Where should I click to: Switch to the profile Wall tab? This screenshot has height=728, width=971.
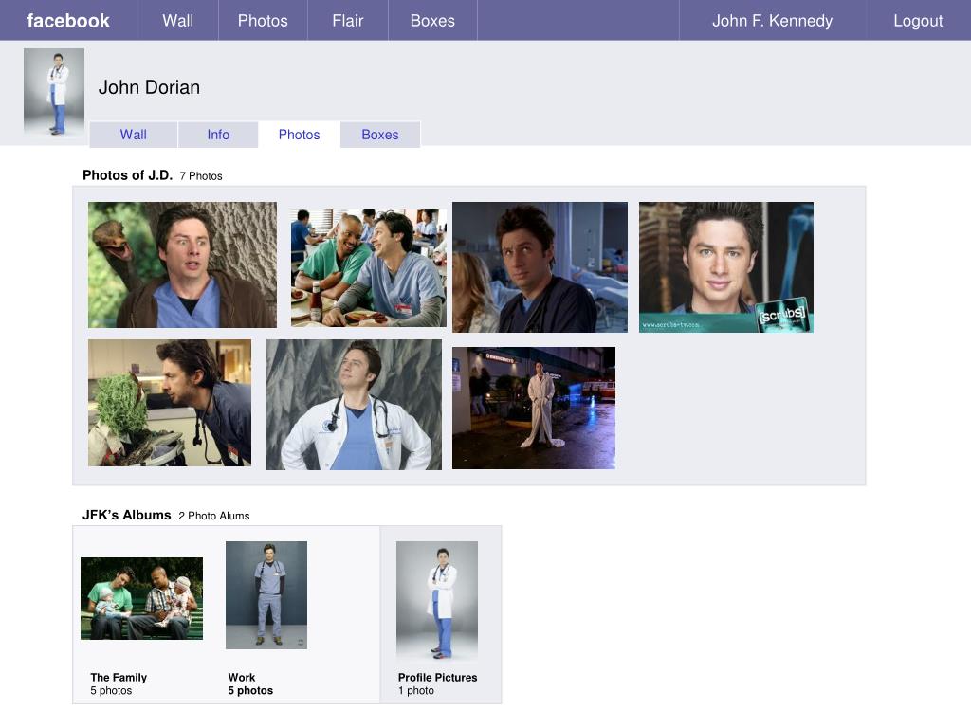[133, 135]
